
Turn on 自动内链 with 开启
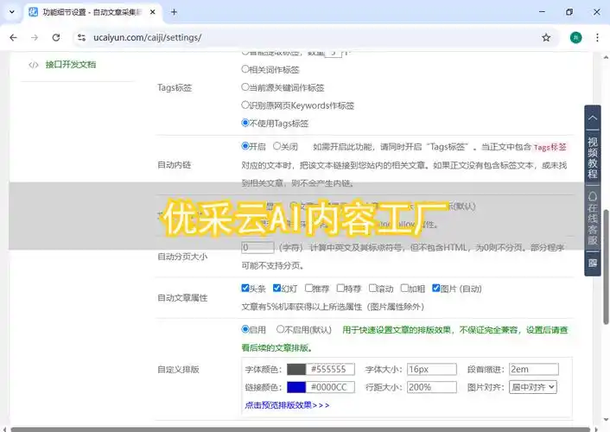245,146
